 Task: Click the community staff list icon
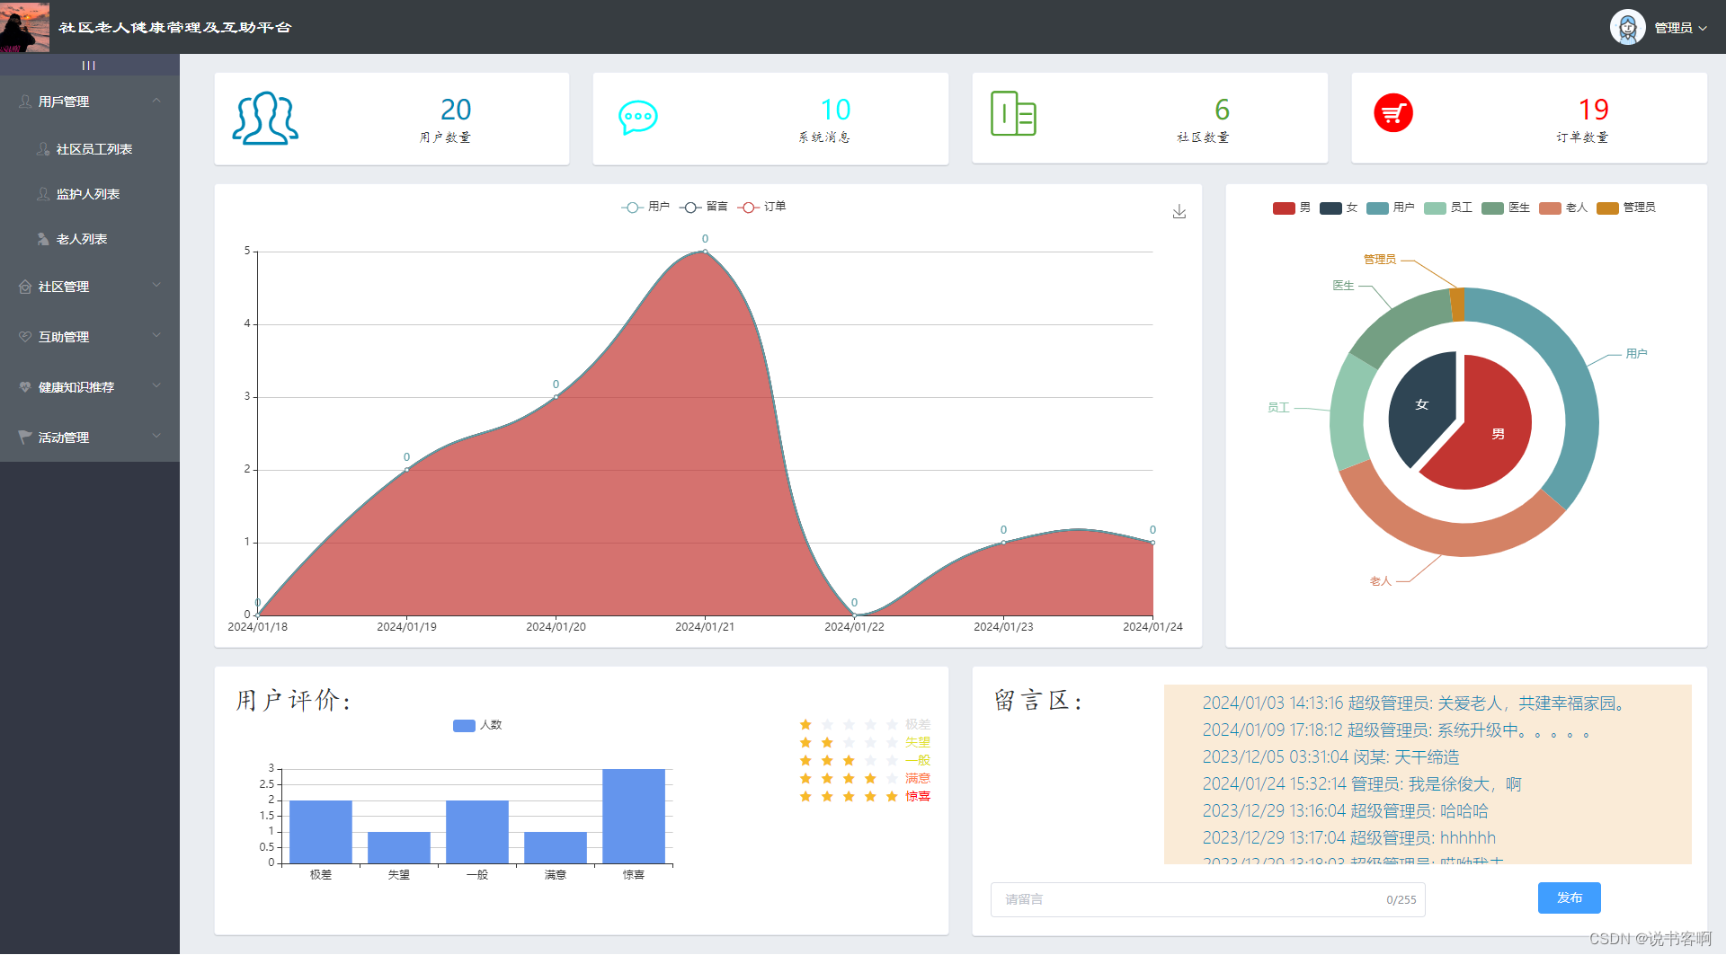tap(43, 149)
